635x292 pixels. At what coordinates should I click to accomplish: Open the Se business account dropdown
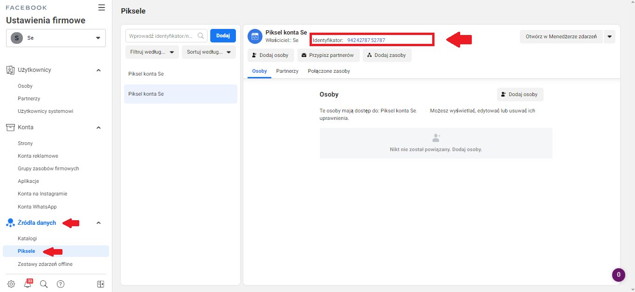pyautogui.click(x=56, y=38)
